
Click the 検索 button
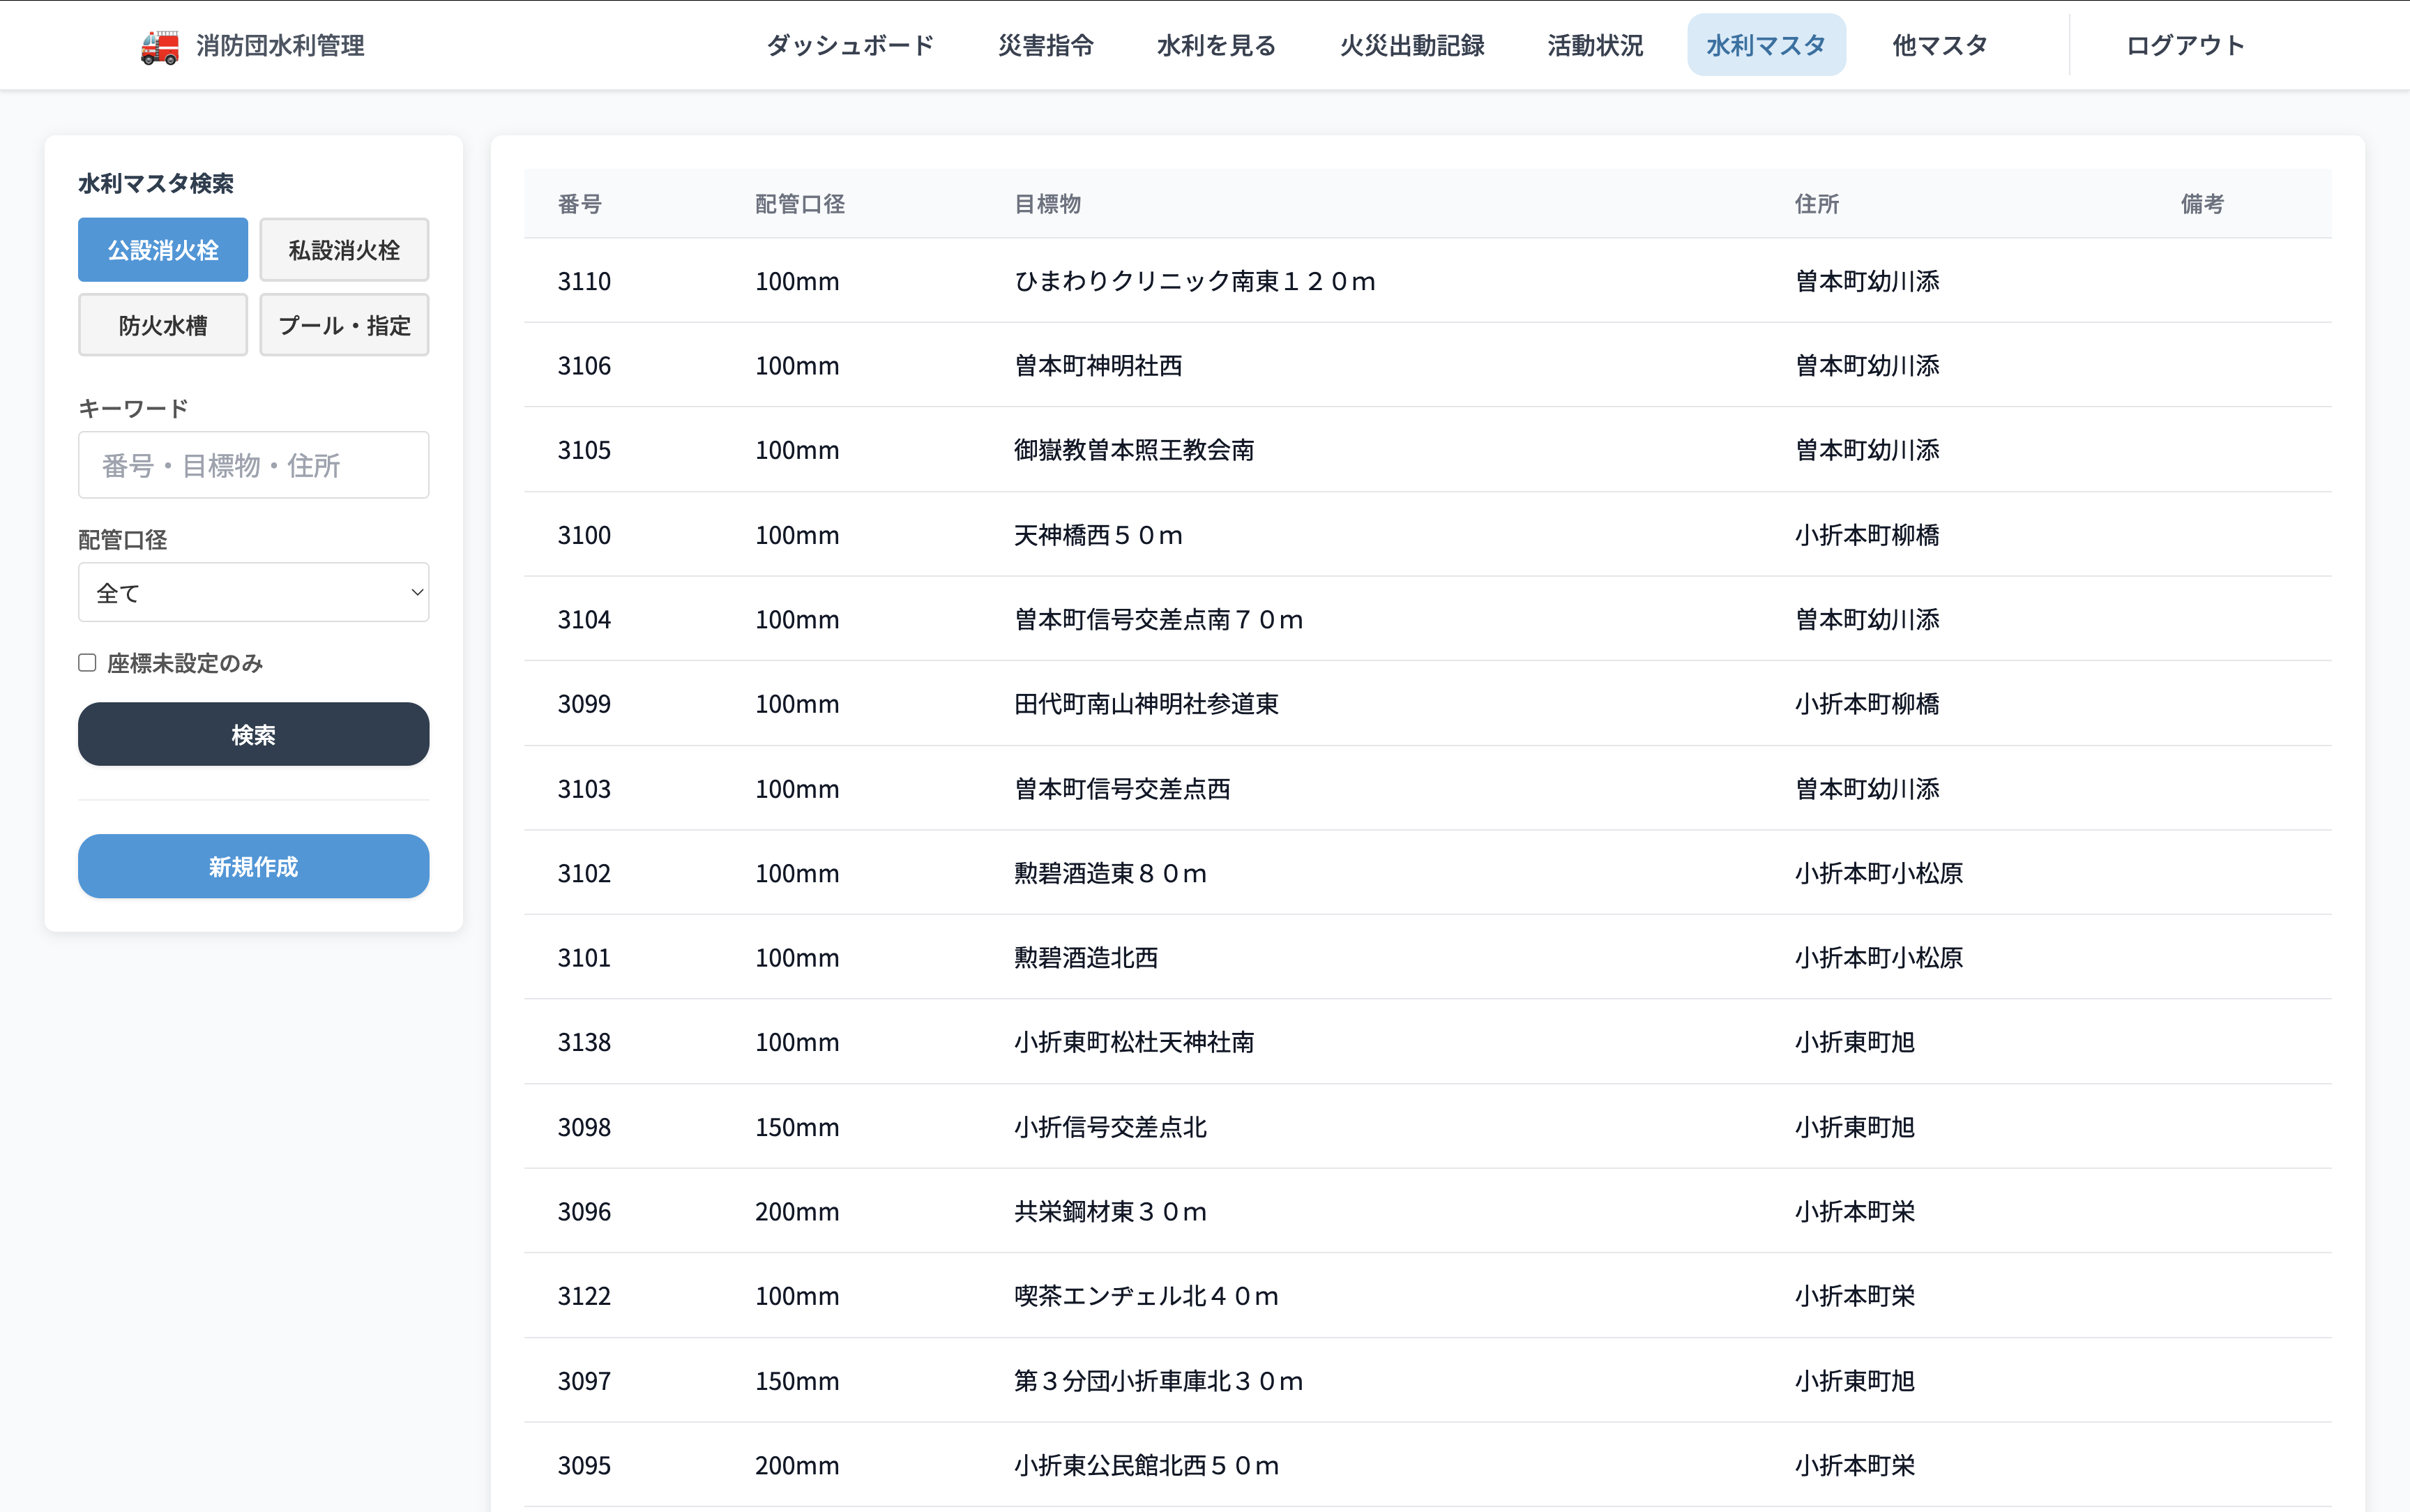pos(254,735)
